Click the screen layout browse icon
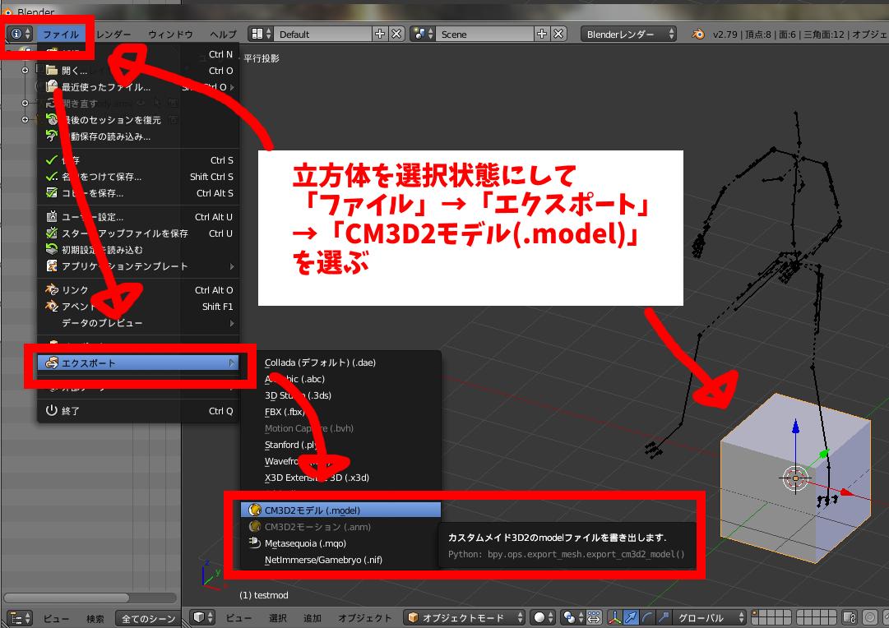This screenshot has width=889, height=628. (262, 34)
